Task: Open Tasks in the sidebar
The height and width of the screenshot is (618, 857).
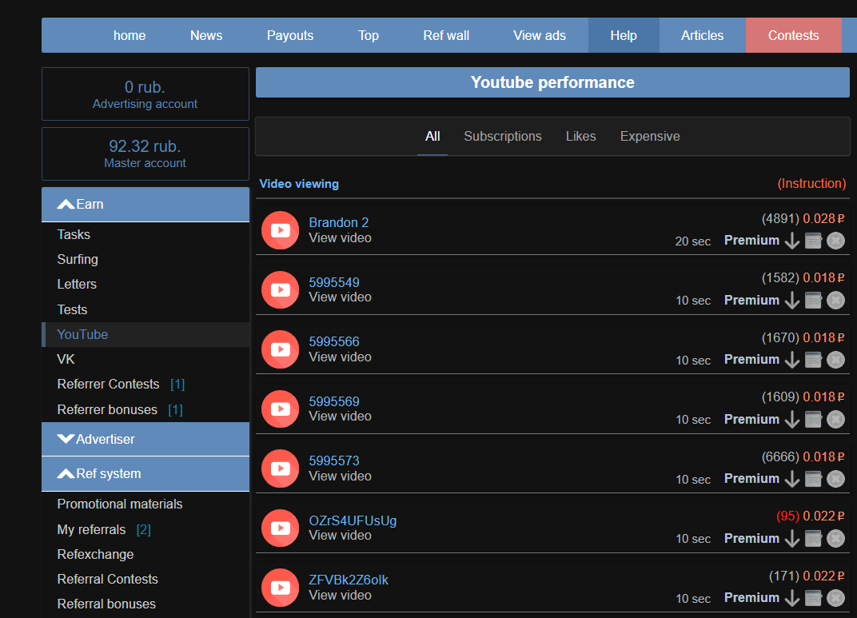Action: pyautogui.click(x=74, y=234)
